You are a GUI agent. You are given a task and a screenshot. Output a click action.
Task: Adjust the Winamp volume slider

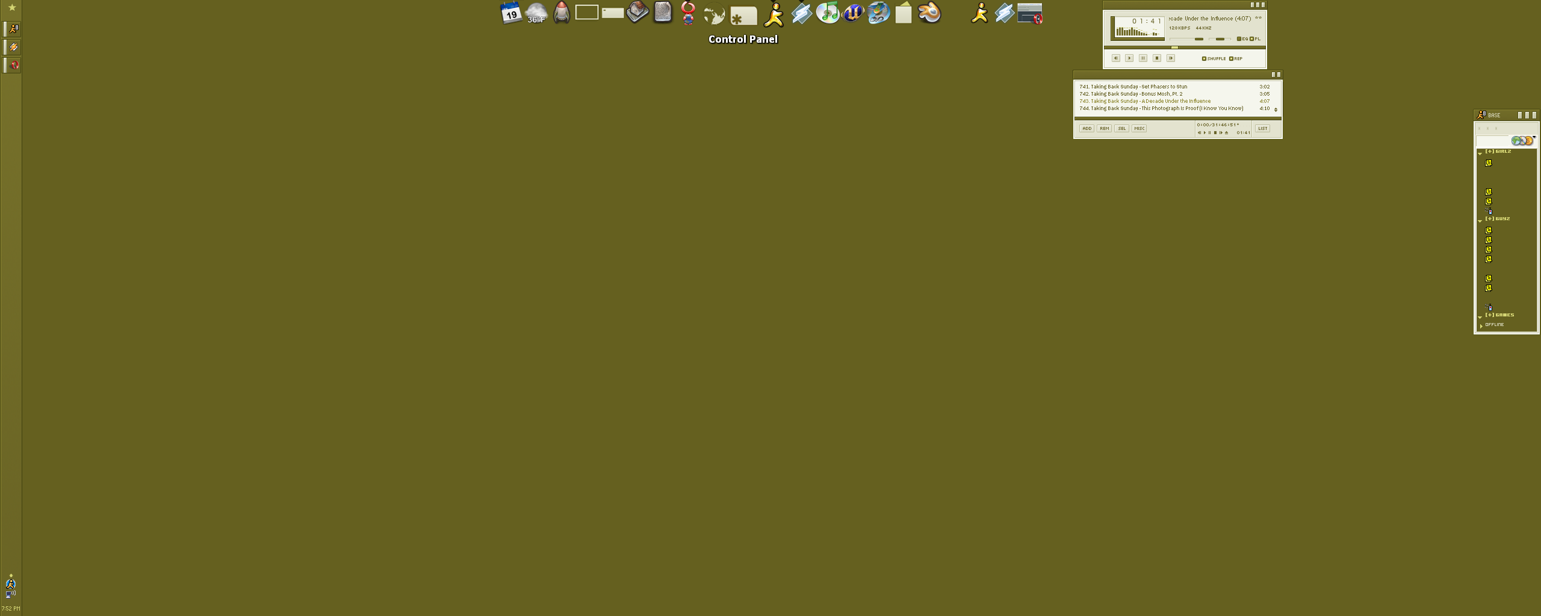click(x=1186, y=39)
